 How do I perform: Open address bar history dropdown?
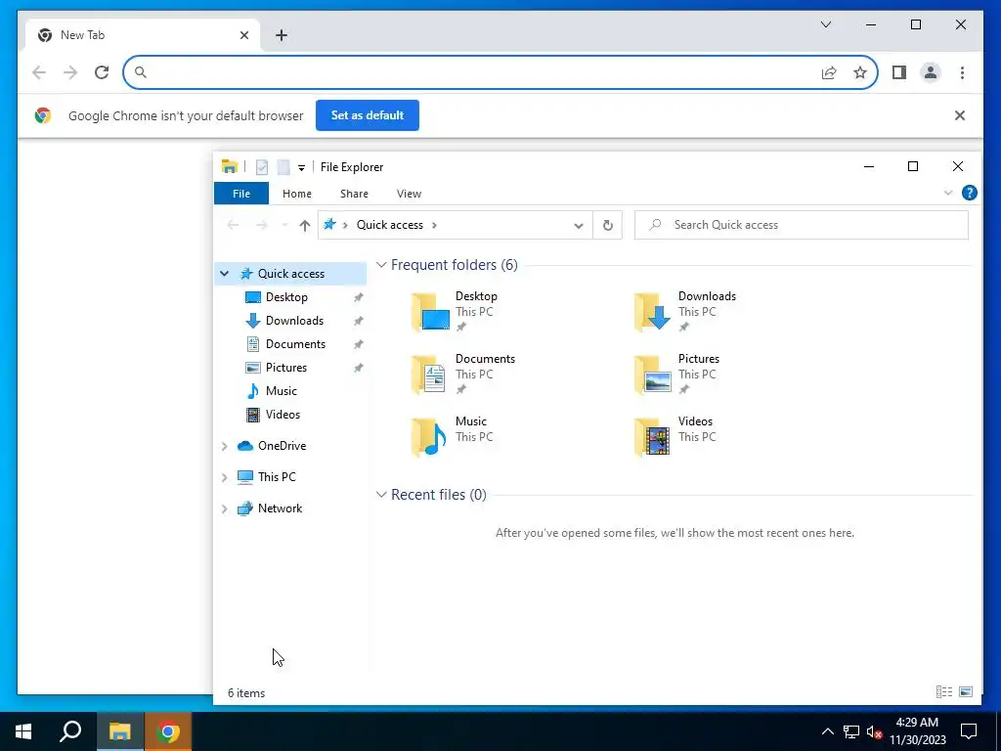point(579,226)
